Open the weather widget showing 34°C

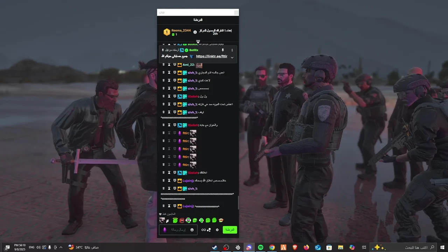coord(83,247)
